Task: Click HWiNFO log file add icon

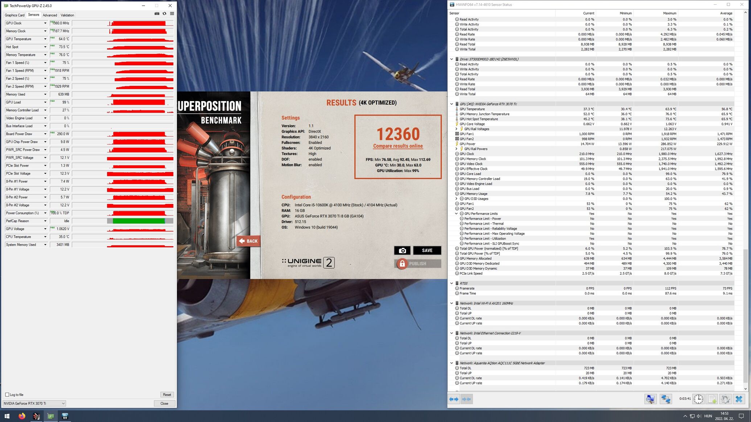Action: point(712,399)
